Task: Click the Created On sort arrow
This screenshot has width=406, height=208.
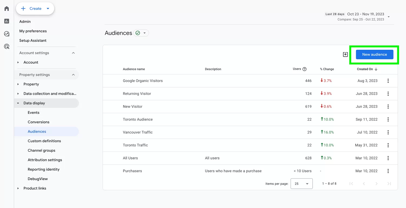Action: tap(376, 69)
